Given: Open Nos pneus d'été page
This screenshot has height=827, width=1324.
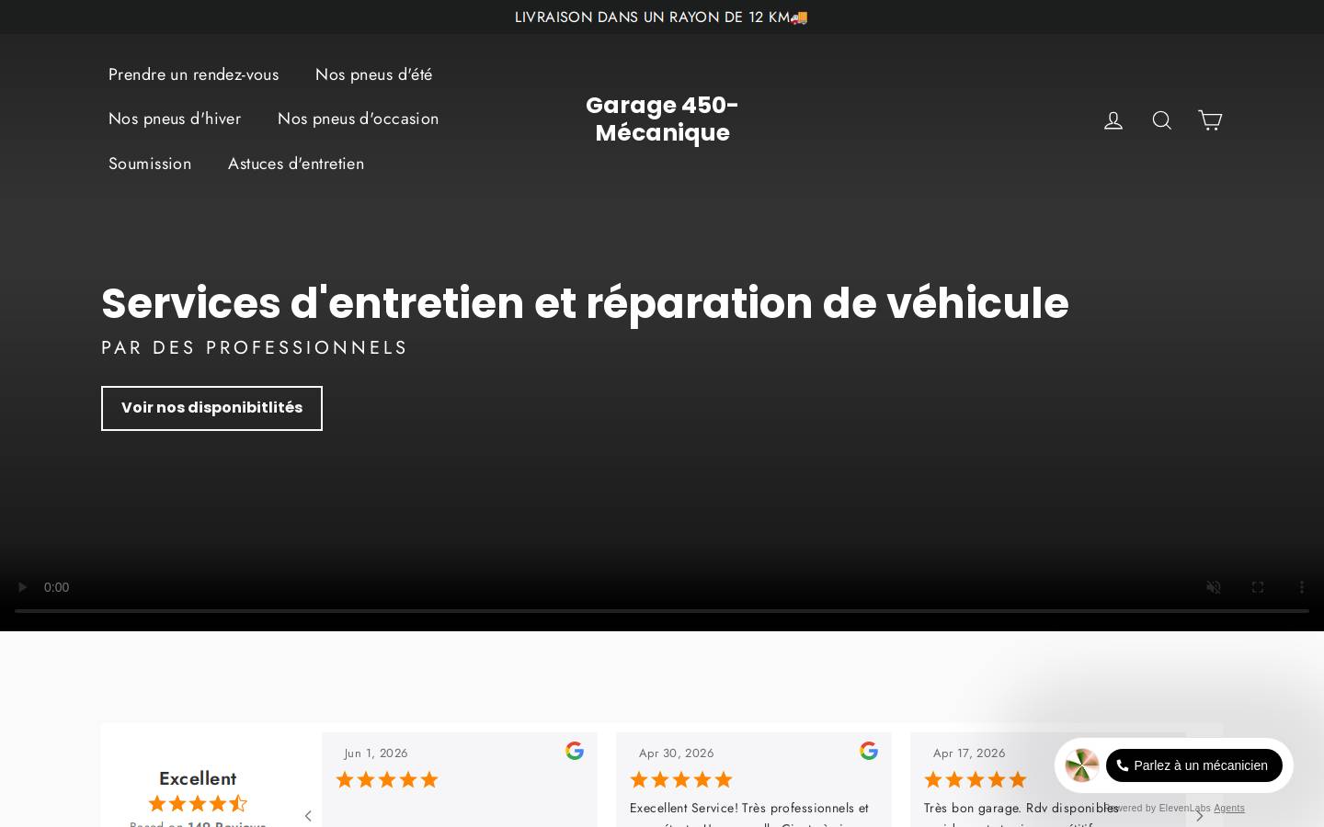Looking at the screenshot, I should pos(373,74).
